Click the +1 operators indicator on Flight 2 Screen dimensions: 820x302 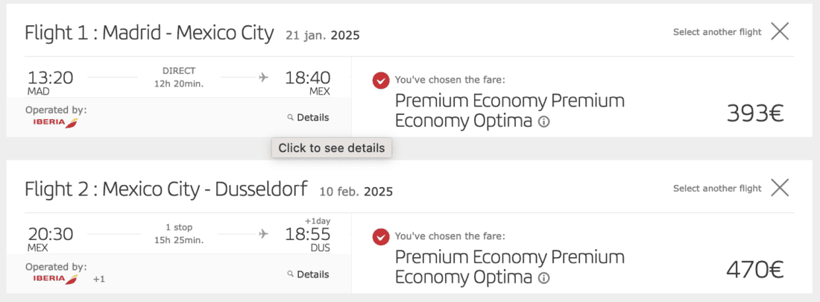point(98,279)
